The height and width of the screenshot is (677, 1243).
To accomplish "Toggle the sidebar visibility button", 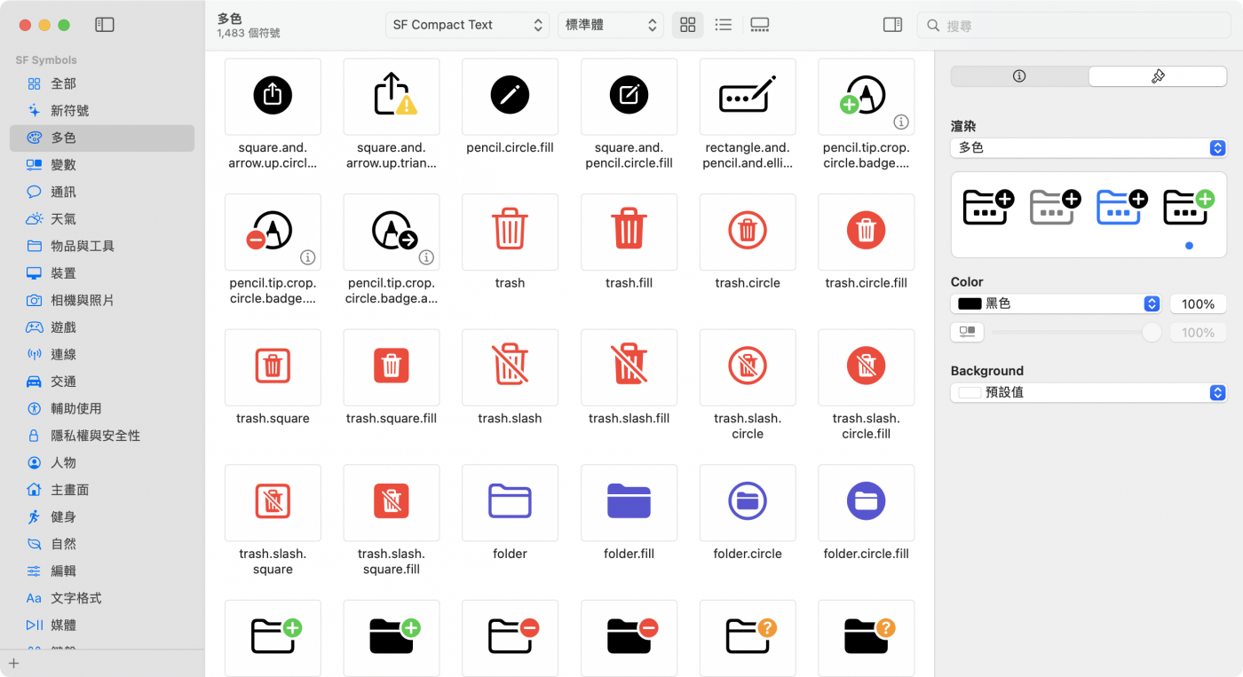I will (x=105, y=25).
